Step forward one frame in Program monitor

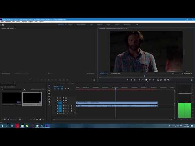(x=150, y=80)
